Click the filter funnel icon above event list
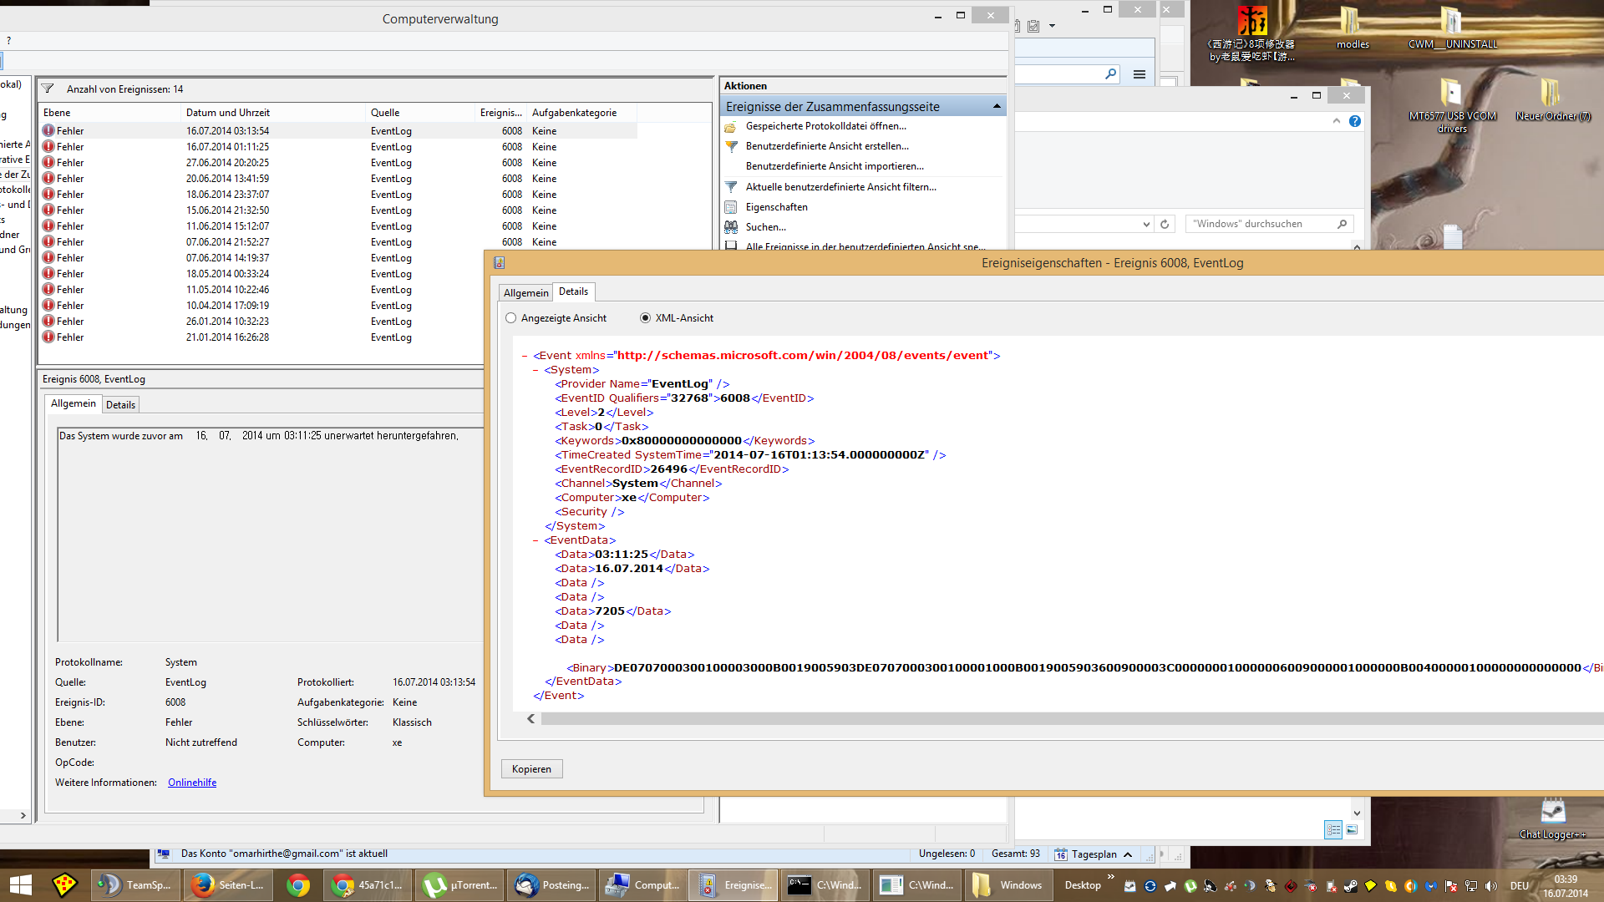 [48, 89]
